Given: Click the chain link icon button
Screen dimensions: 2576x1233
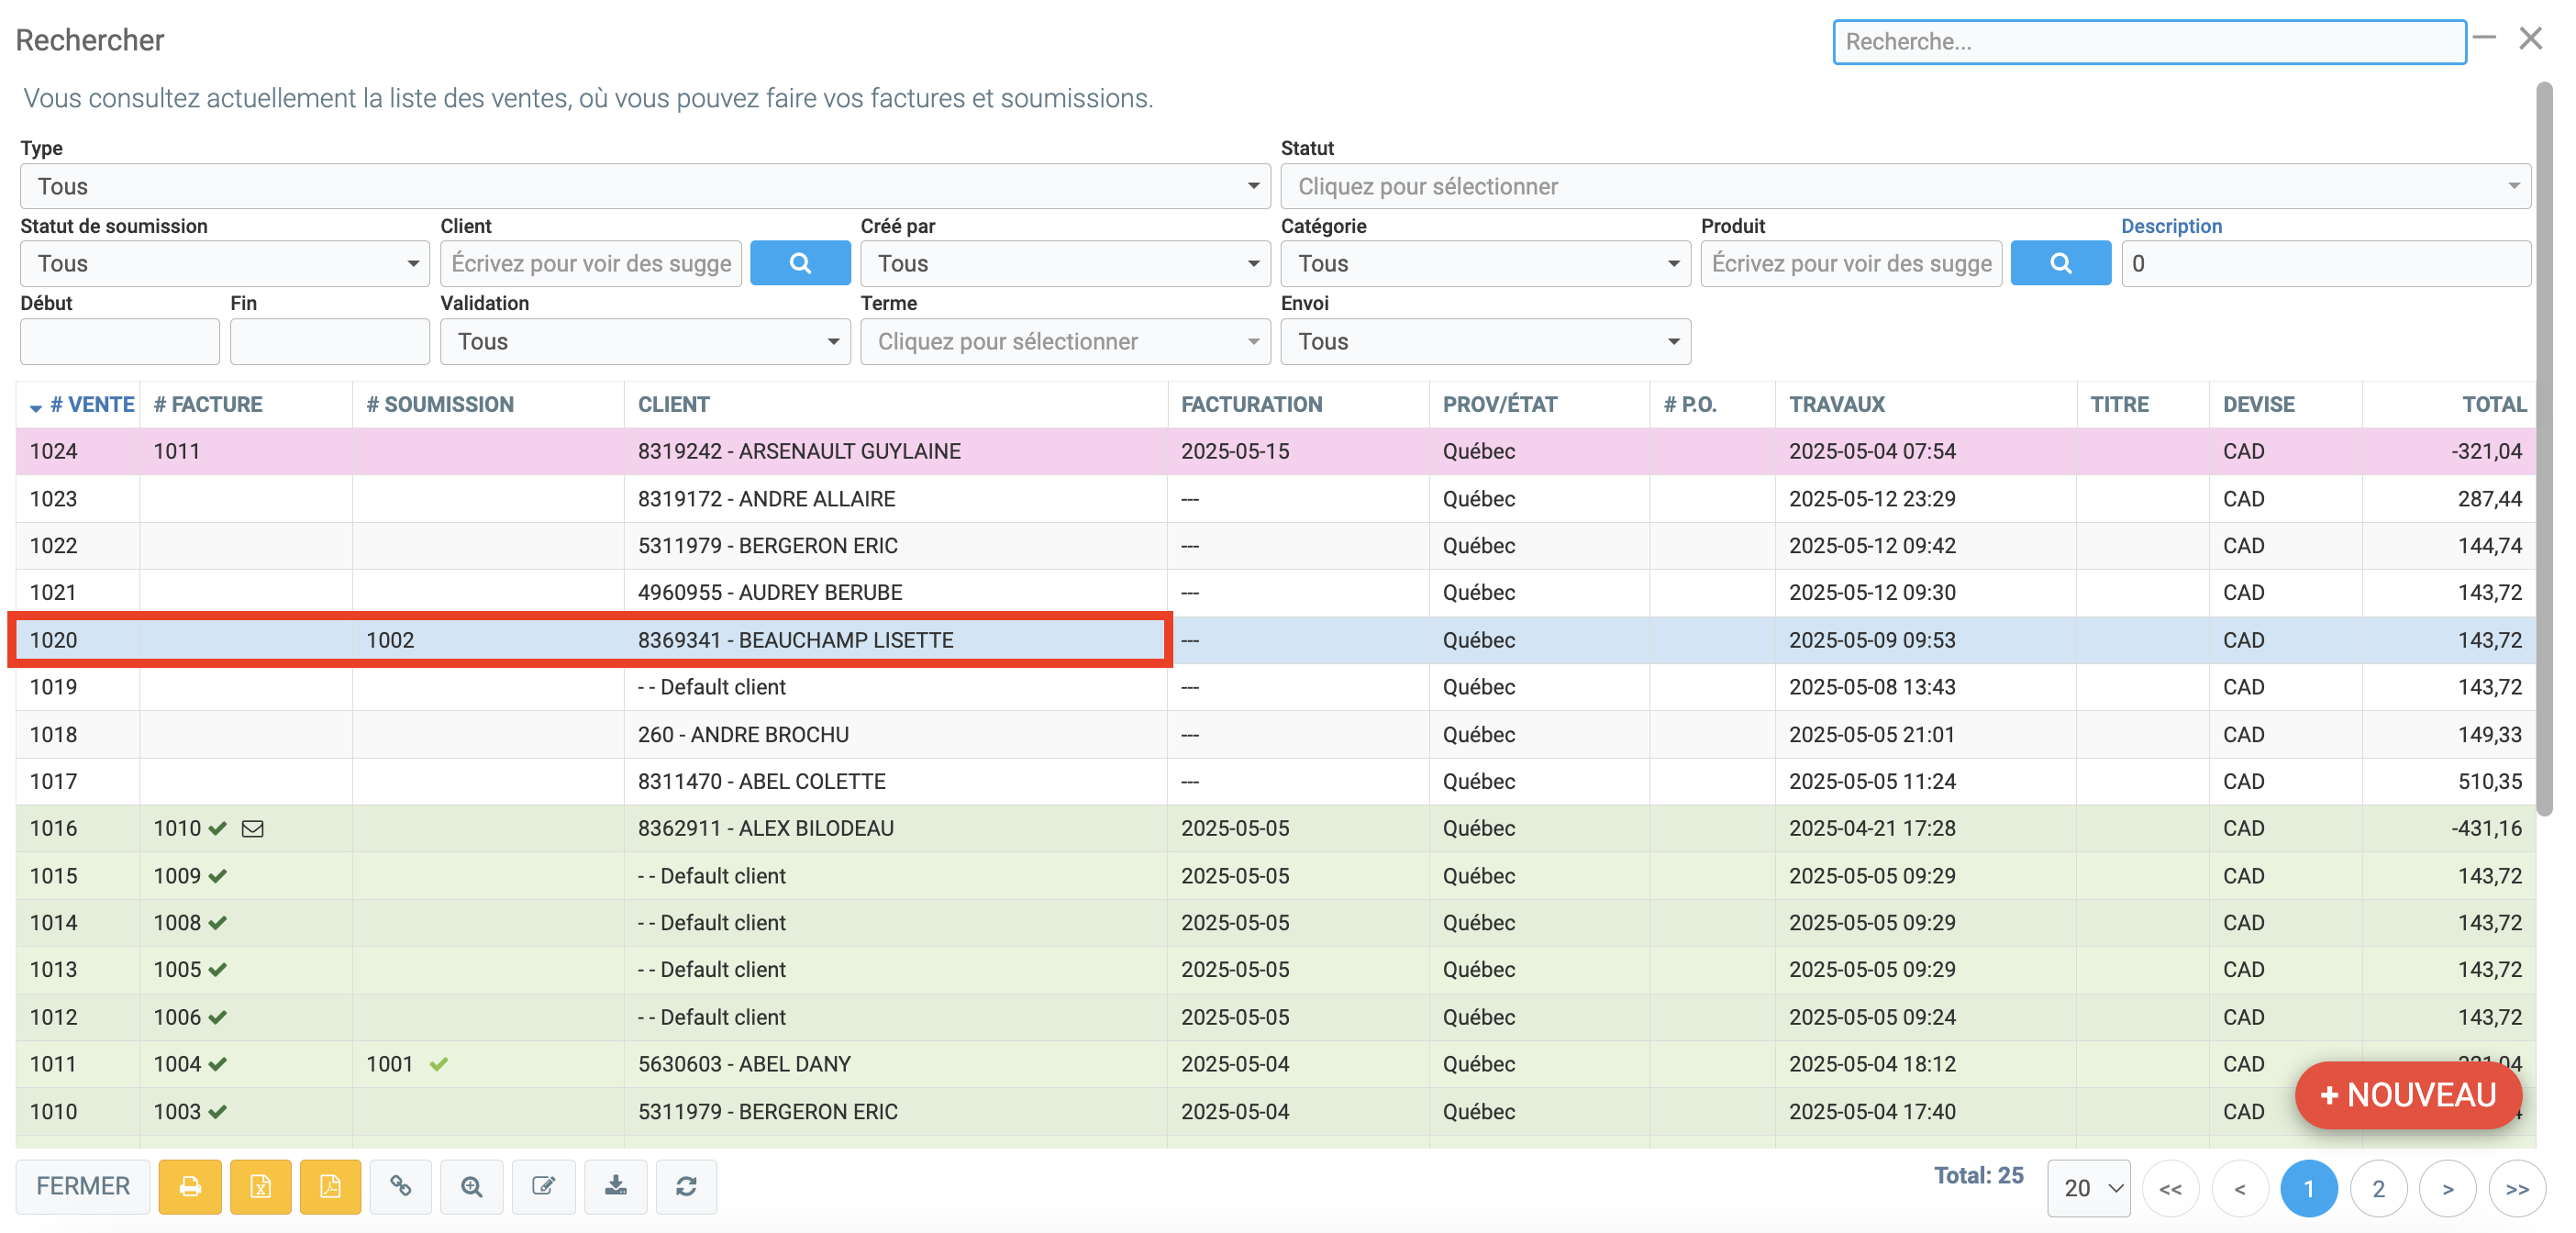Looking at the screenshot, I should click(400, 1187).
